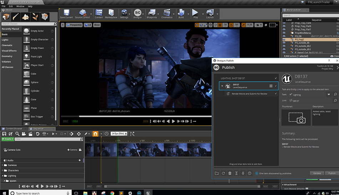Click the plus Camera button on Camera Cuts

point(72,150)
